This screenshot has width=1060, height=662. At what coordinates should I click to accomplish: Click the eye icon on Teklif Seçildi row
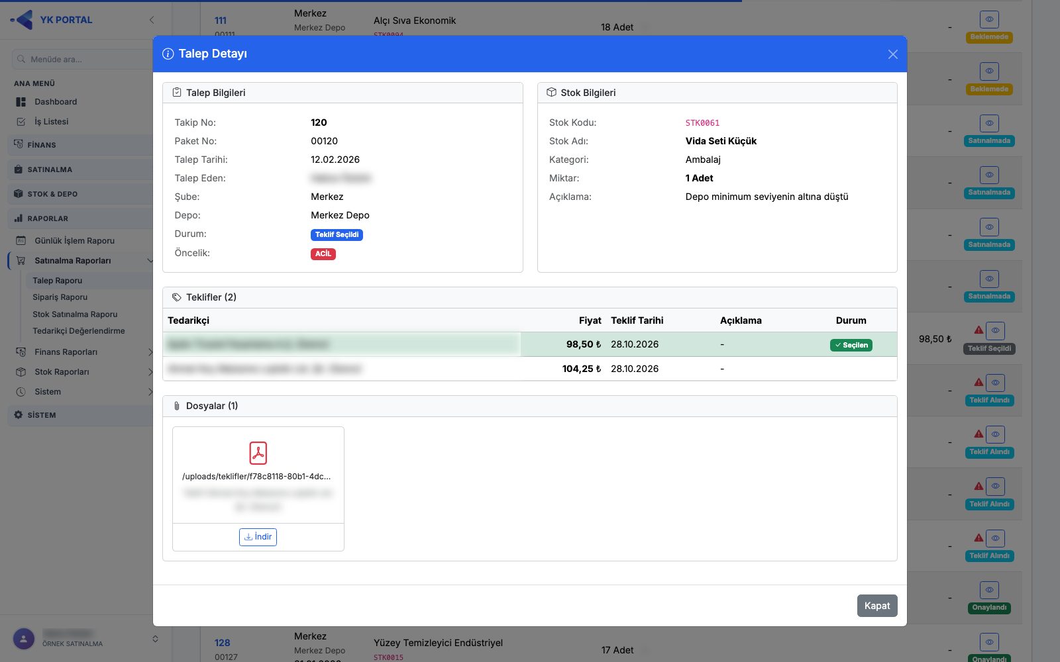point(995,331)
